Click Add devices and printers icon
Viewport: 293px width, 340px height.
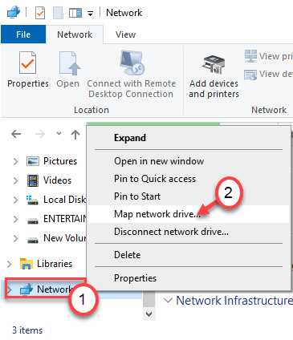pyautogui.click(x=214, y=65)
